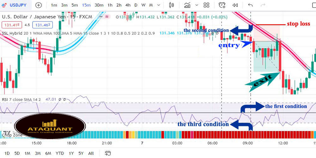316x158 pixels.
Task: Create an alert with the alarm clock icon
Action: [222, 5]
